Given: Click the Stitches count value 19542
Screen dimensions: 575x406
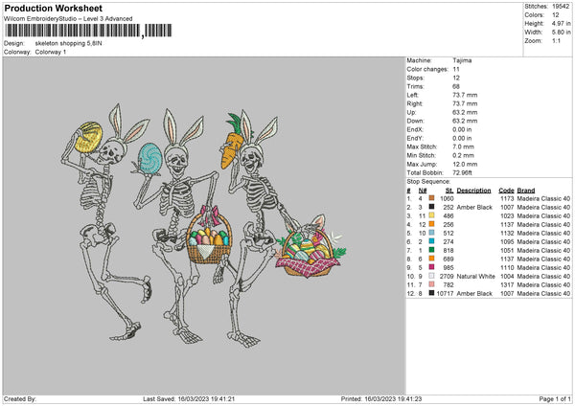Looking at the screenshot, I should [561, 5].
